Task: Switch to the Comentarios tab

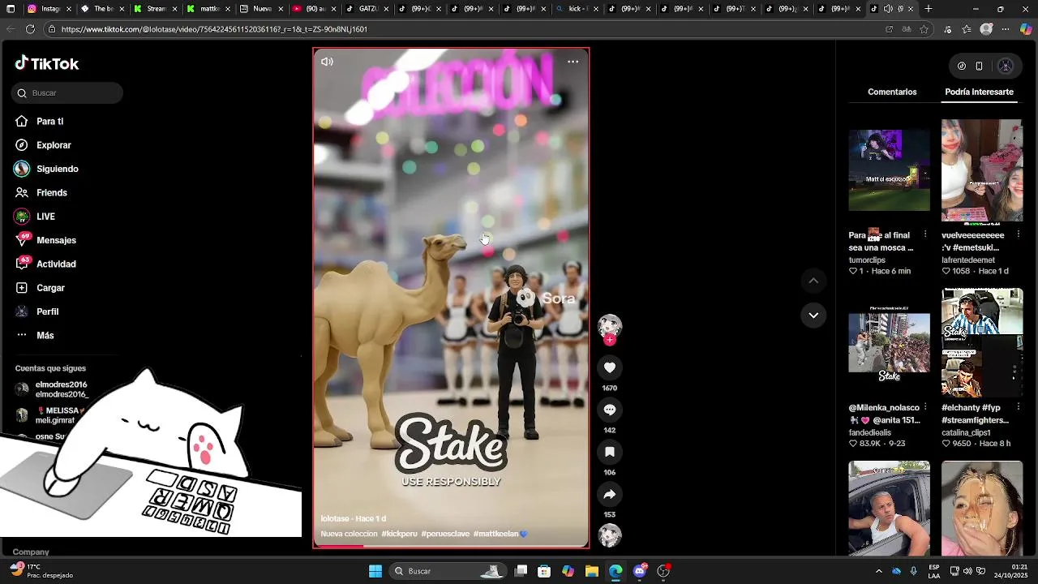Action: [x=892, y=92]
